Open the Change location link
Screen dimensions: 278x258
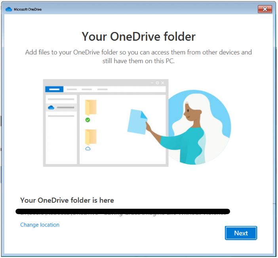coord(40,225)
